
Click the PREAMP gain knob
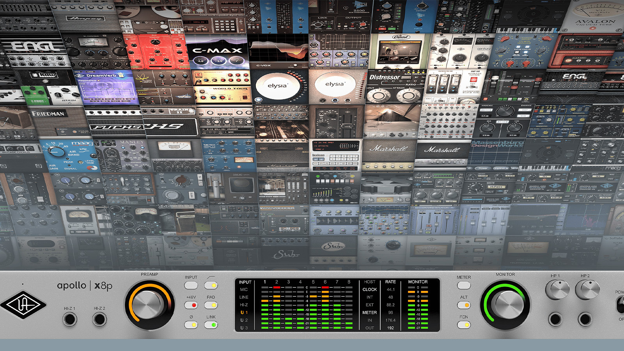[150, 305]
